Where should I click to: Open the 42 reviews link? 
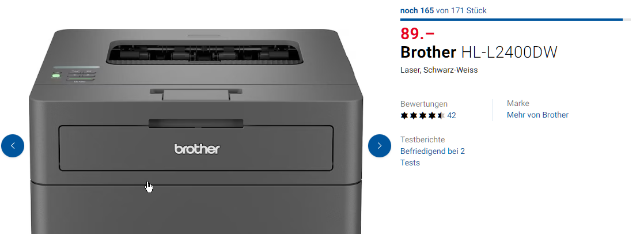452,116
